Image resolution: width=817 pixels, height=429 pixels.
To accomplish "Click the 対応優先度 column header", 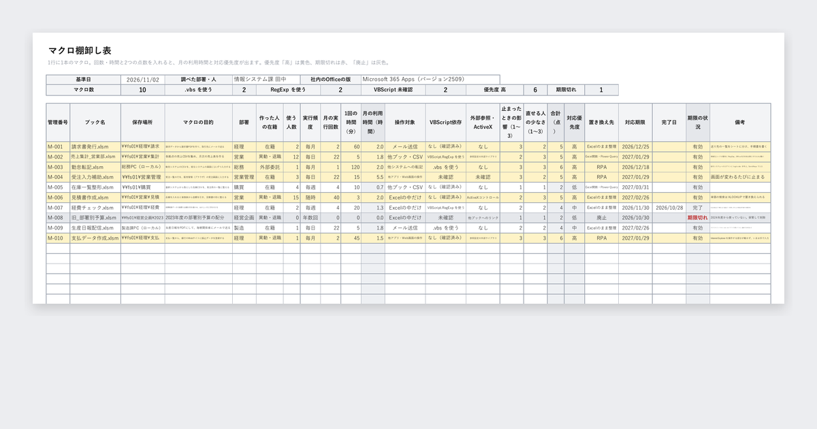I will (x=574, y=123).
